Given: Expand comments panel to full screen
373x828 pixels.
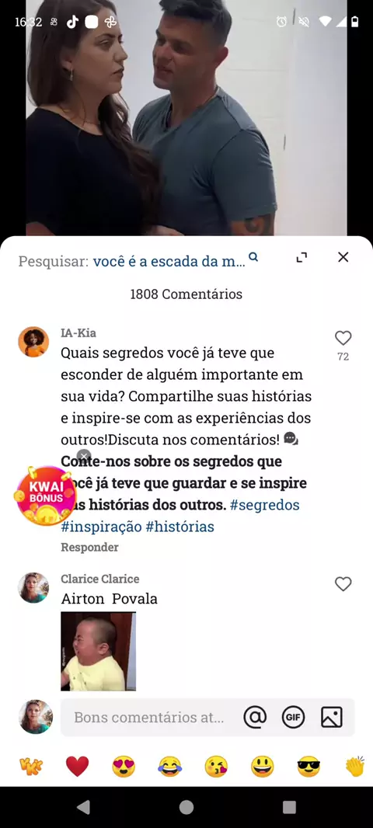Looking at the screenshot, I should [302, 258].
